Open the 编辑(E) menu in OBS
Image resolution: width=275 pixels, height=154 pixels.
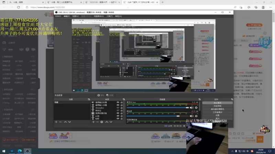point(67,16)
